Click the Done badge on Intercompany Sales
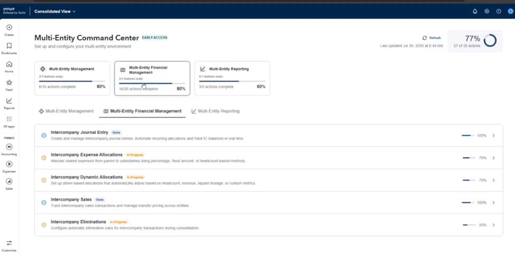 click(x=99, y=199)
